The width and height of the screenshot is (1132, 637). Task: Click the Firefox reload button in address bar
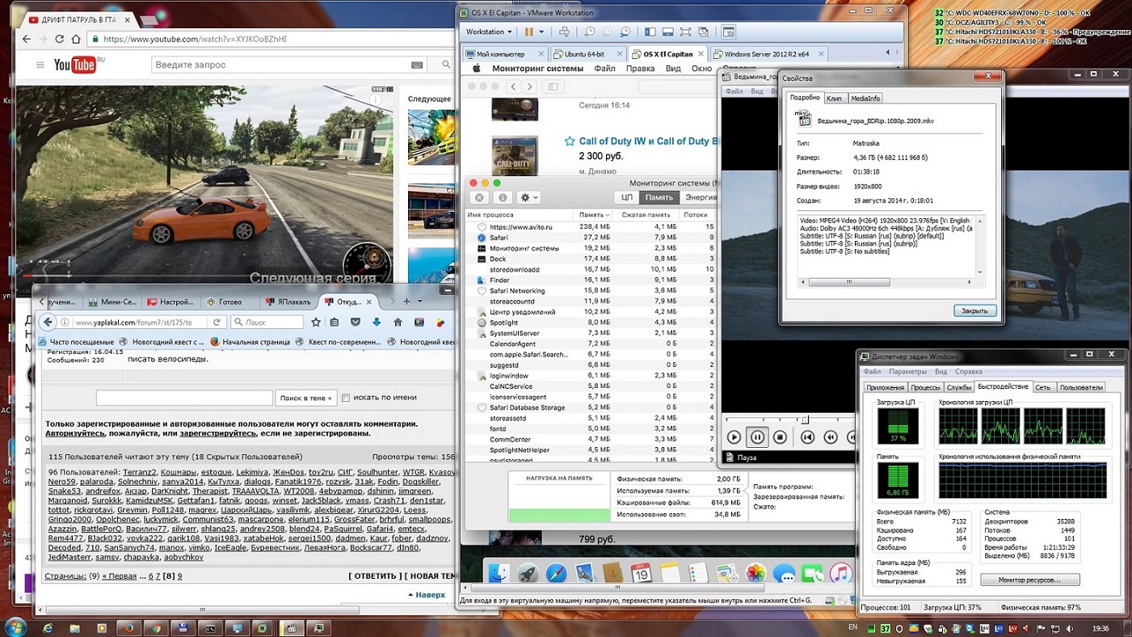[x=217, y=322]
